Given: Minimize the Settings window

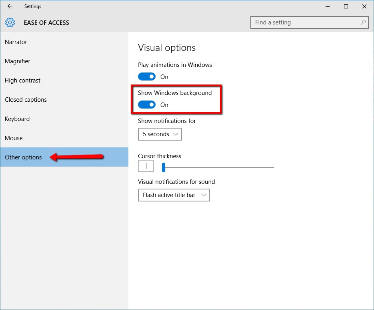Looking at the screenshot, I should point(328,6).
